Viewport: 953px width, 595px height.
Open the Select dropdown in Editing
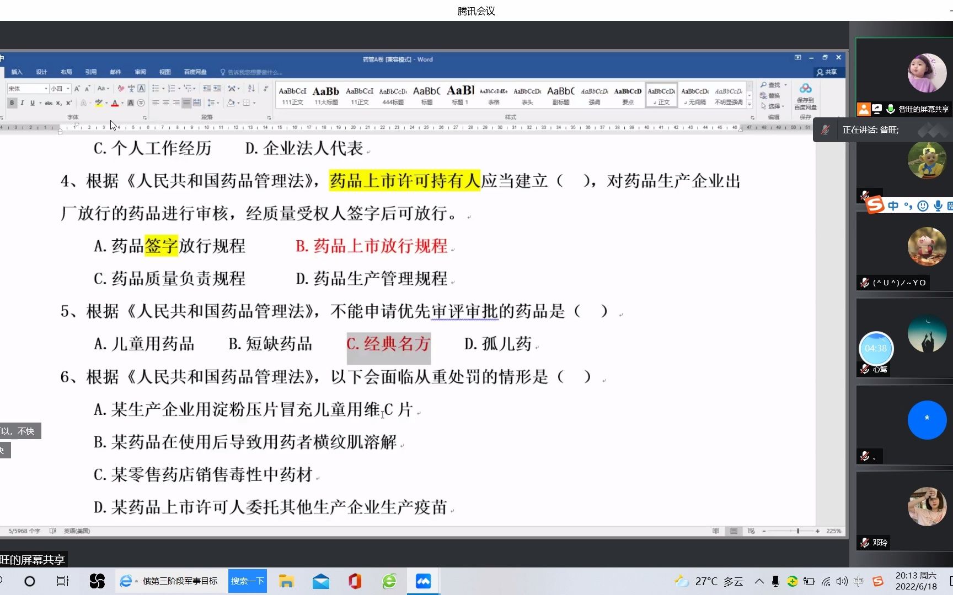point(772,106)
